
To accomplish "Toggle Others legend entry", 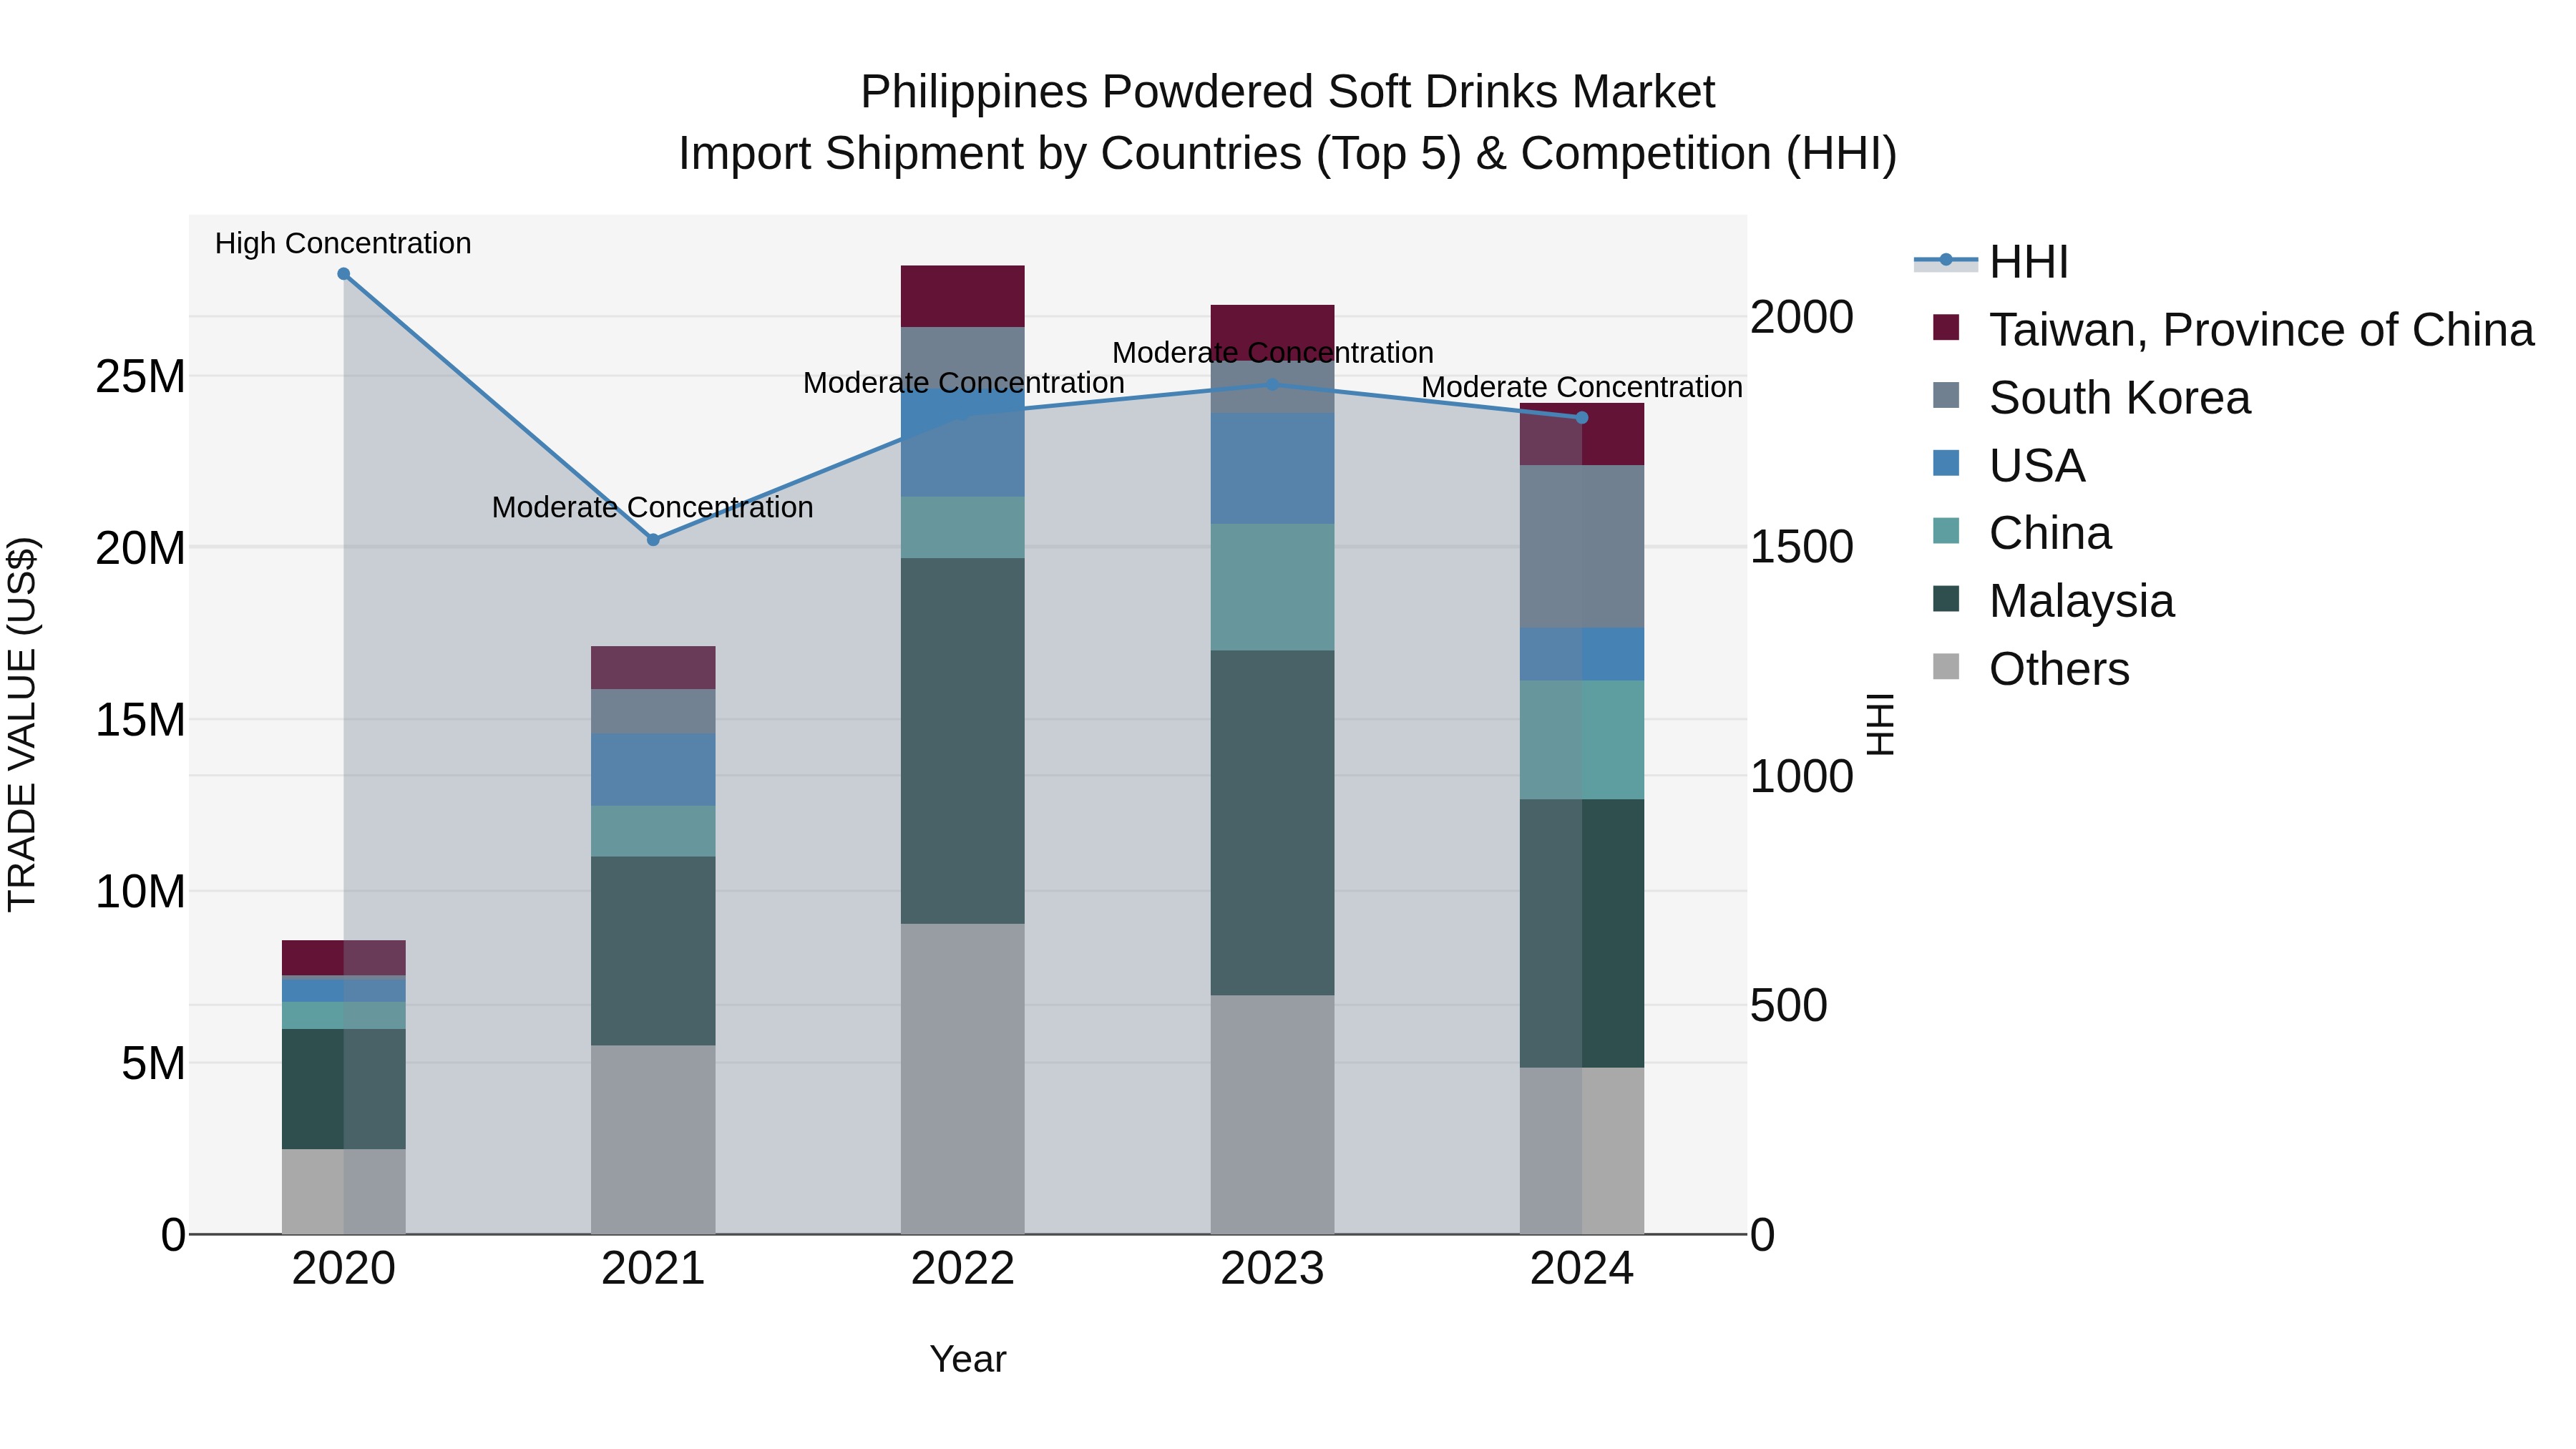I will [2031, 669].
